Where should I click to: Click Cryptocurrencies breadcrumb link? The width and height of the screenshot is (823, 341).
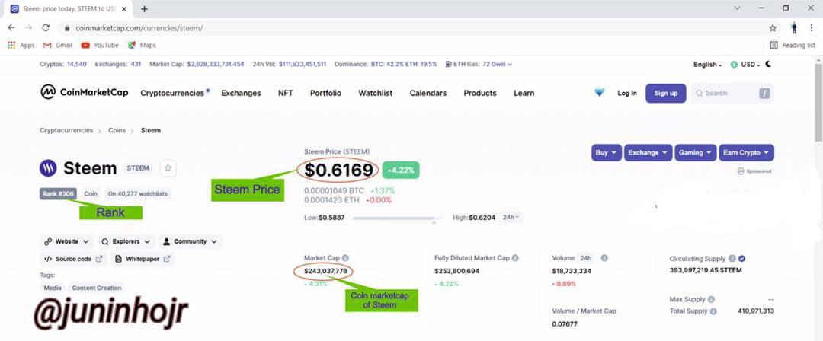66,130
